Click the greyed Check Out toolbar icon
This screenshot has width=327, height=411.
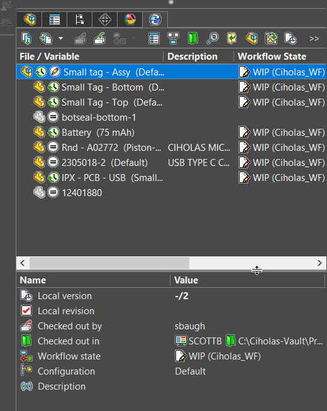click(80, 38)
